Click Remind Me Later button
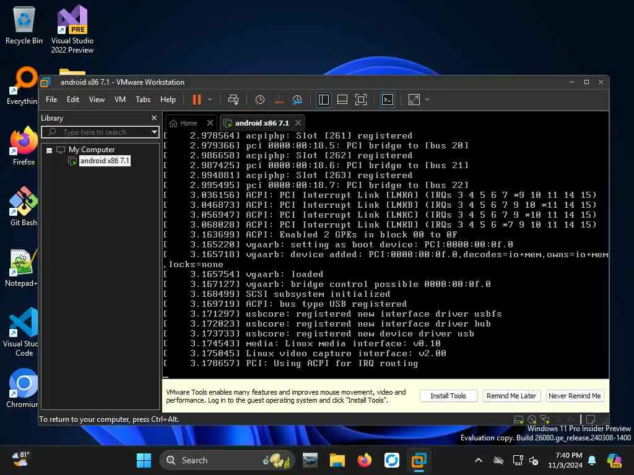Image resolution: width=634 pixels, height=475 pixels. pos(511,396)
